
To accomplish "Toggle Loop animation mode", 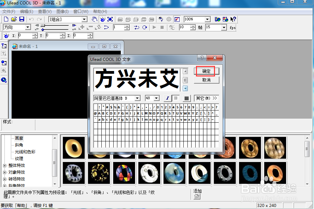I will tap(145, 28).
